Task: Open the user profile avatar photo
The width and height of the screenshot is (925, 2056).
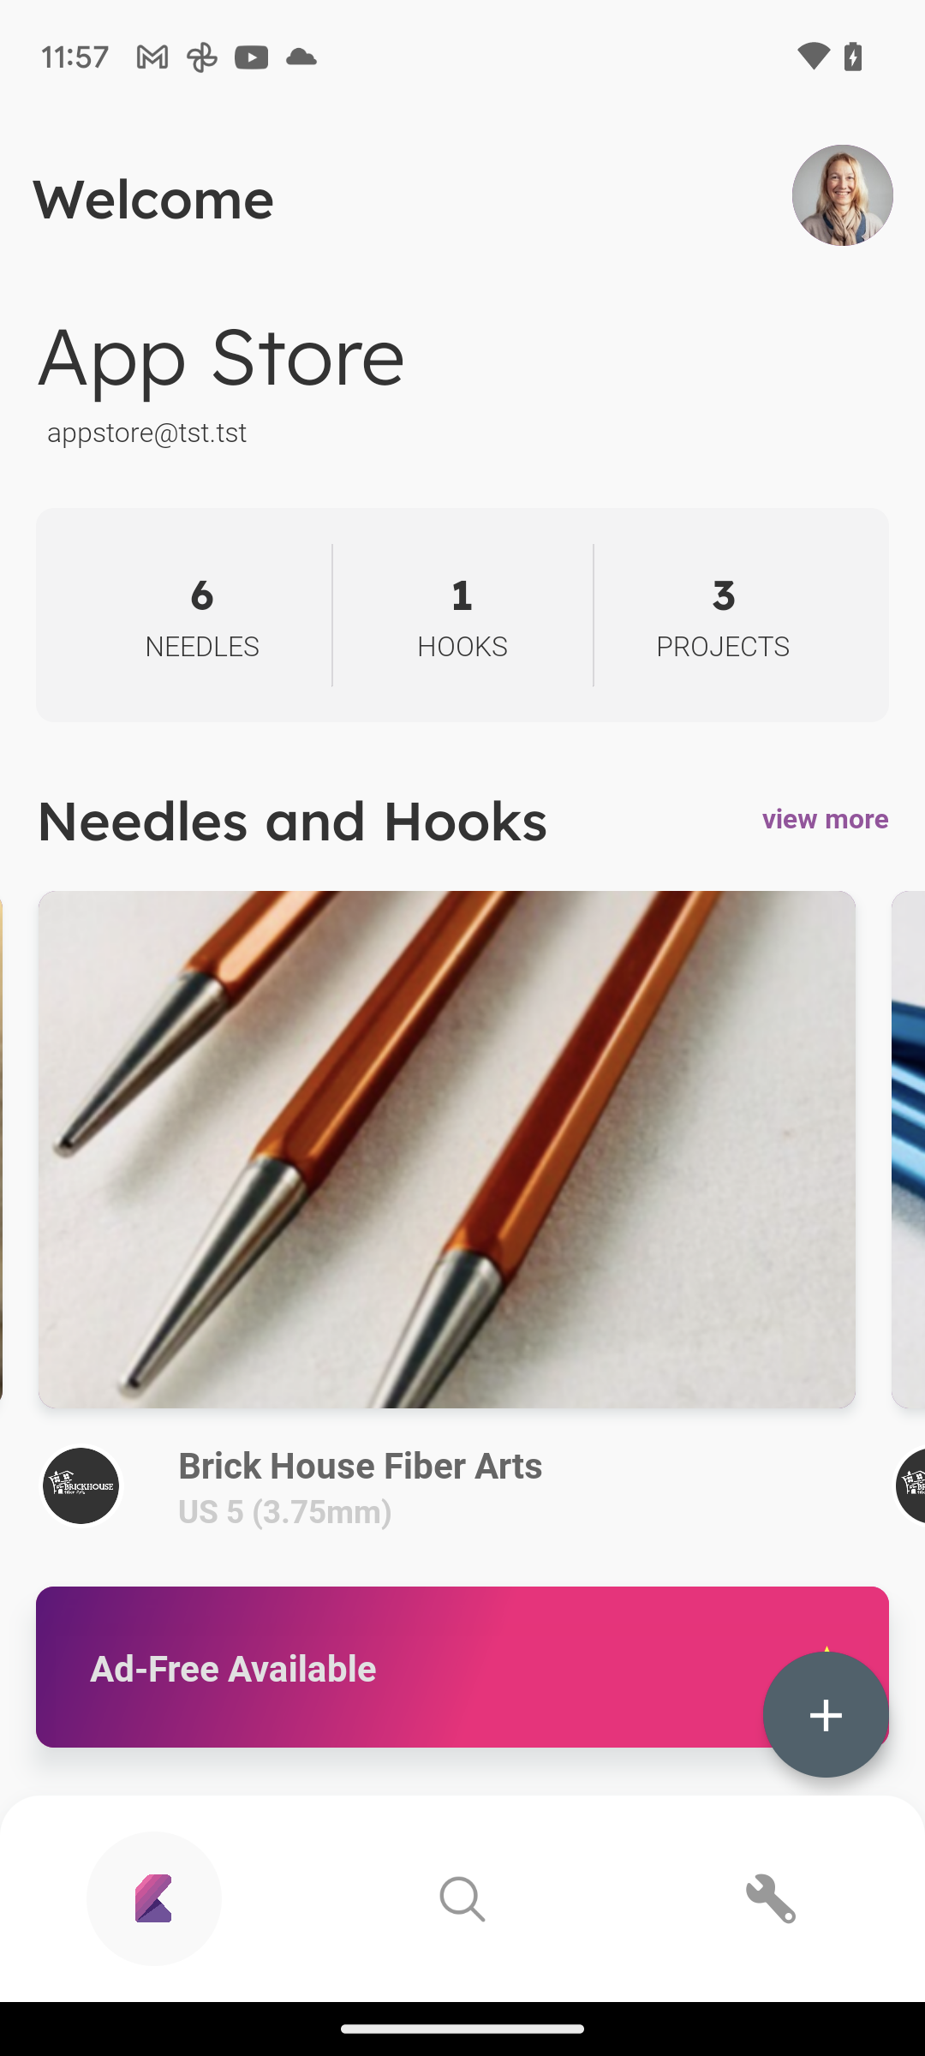Action: tap(842, 195)
